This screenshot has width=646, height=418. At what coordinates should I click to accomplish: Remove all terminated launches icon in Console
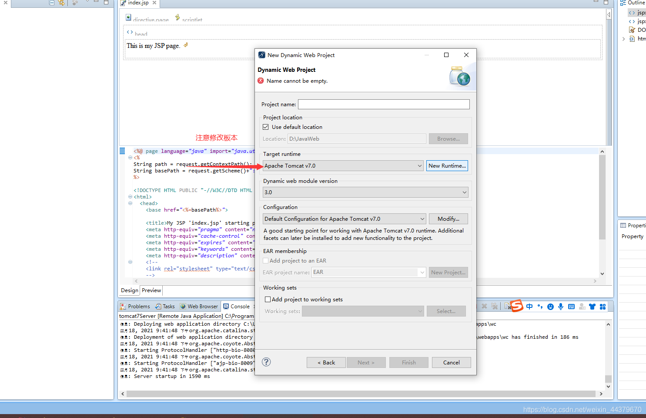tap(494, 306)
